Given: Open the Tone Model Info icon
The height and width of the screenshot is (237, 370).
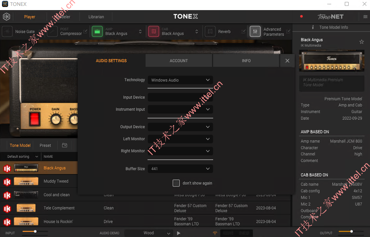Looking at the screenshot, I should point(313,27).
